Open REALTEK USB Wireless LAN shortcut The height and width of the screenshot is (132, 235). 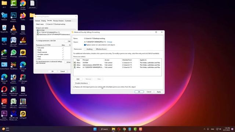(14, 115)
